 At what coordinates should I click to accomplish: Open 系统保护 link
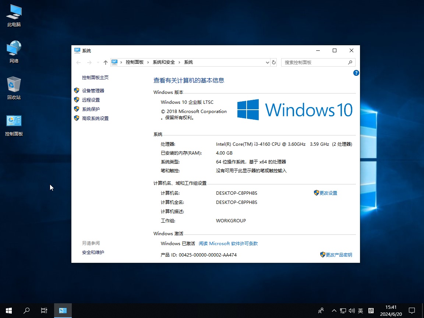91,109
